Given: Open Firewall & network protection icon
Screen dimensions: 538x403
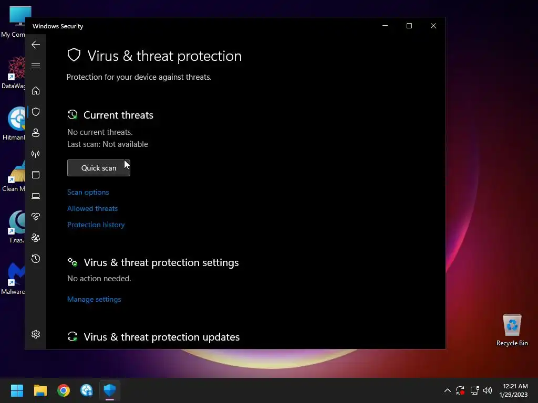Looking at the screenshot, I should (36, 154).
